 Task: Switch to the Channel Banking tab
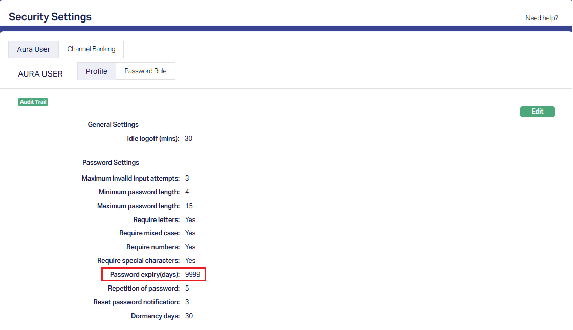pyautogui.click(x=91, y=49)
